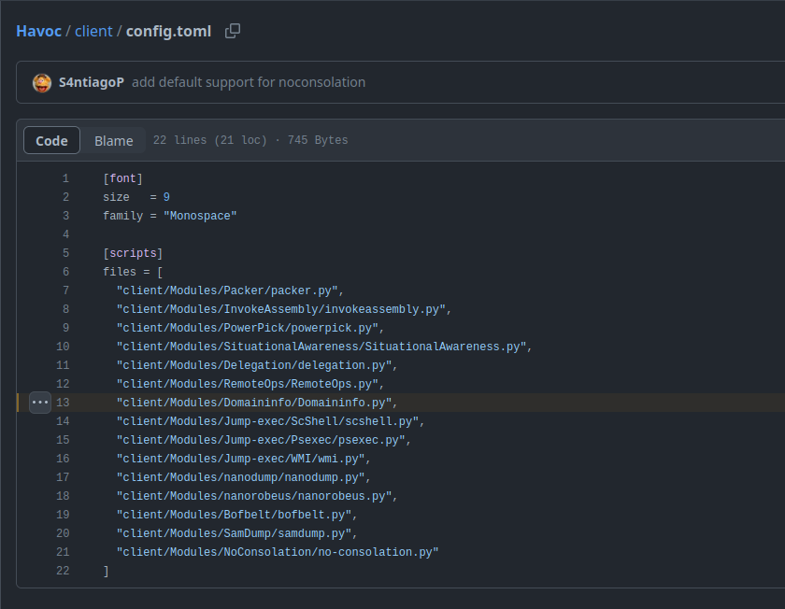Viewport: 785px width, 609px height.
Task: Click line number 1
Action: (x=65, y=178)
